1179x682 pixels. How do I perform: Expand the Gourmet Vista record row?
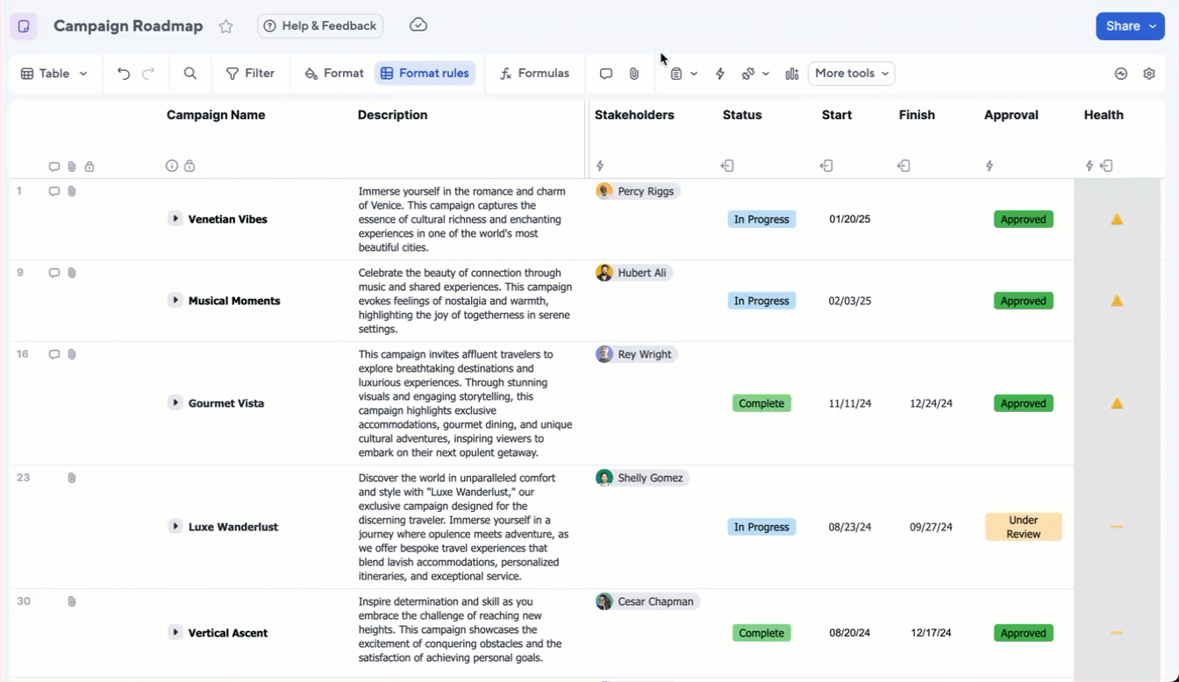tap(175, 403)
